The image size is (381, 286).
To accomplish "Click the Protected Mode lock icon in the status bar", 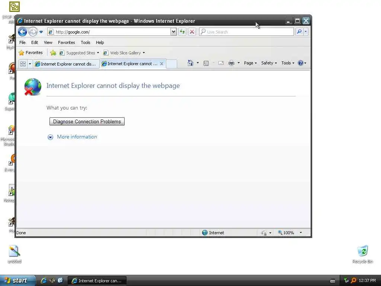I will [x=264, y=233].
